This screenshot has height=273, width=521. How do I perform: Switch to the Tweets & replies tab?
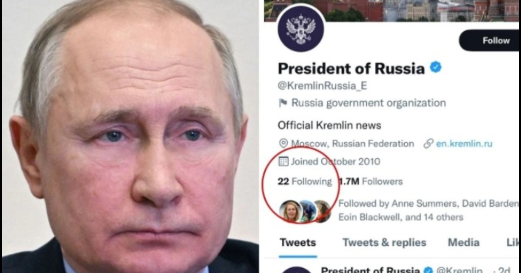pos(384,243)
